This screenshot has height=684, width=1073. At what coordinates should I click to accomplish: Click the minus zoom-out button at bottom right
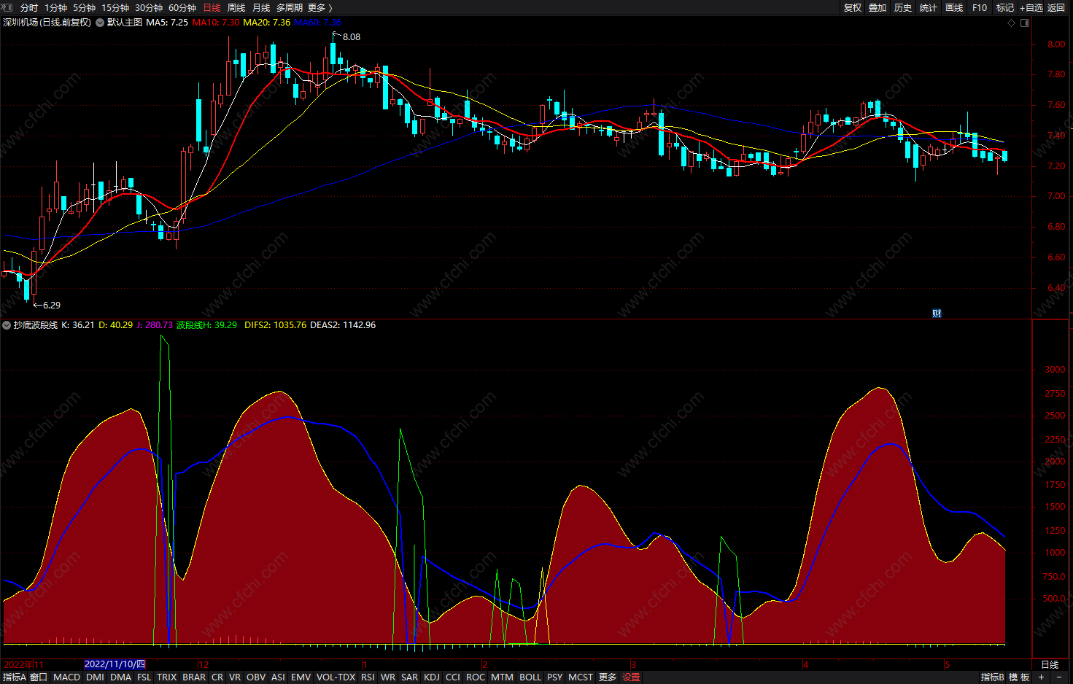click(x=1059, y=677)
